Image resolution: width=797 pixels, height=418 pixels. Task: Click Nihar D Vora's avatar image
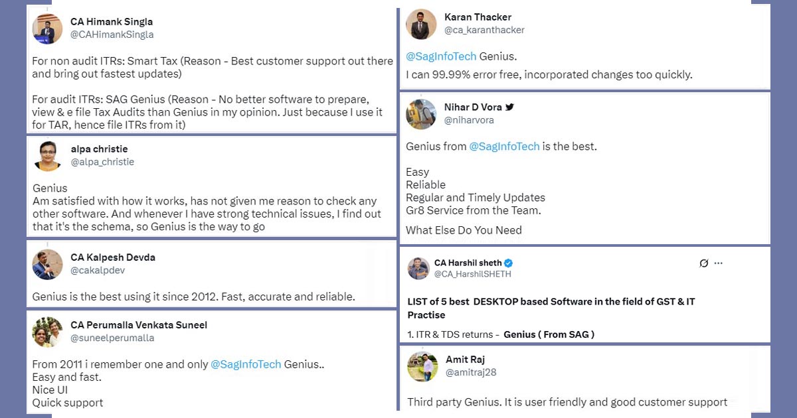(421, 113)
